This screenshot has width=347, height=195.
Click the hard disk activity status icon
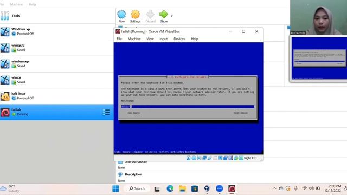(x=188, y=158)
